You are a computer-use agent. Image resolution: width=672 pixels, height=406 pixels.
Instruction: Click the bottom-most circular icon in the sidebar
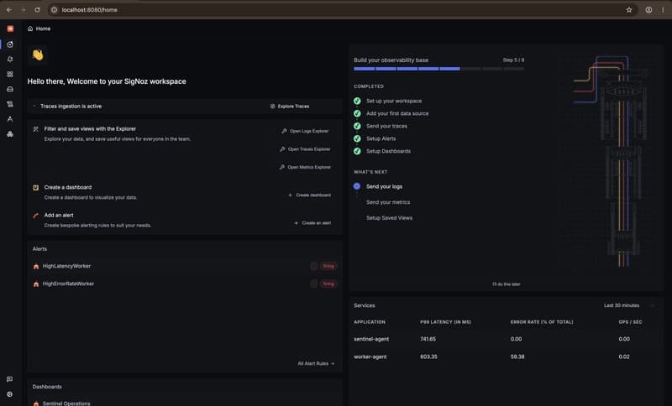(x=9, y=394)
